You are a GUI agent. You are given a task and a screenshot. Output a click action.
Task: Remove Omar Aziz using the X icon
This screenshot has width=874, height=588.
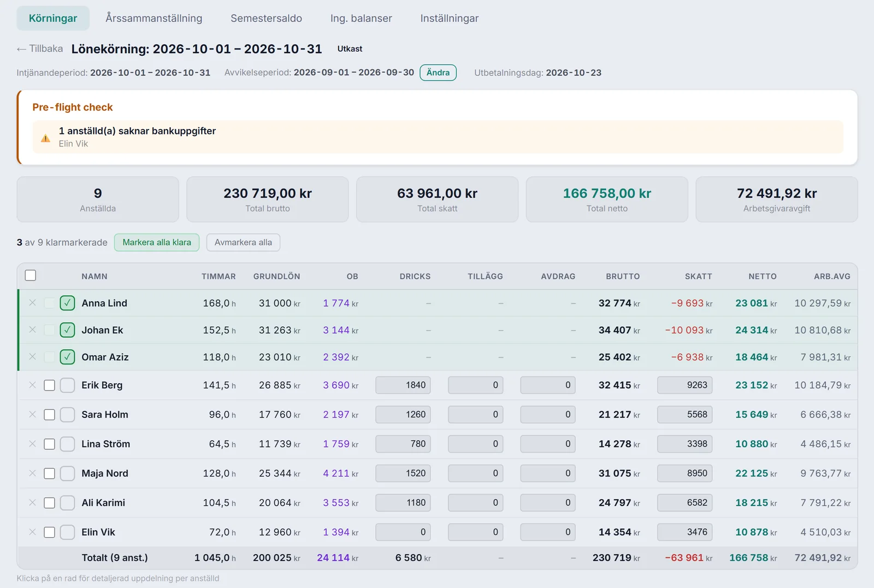32,357
